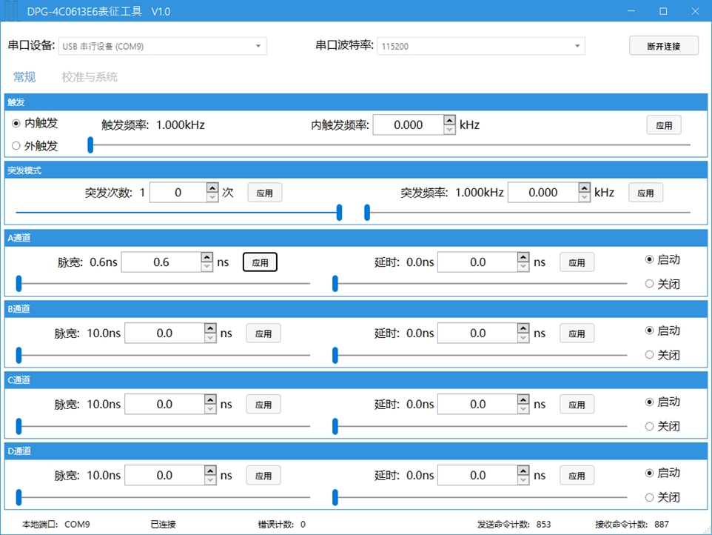Increment the D channel 延时 spinner
This screenshot has height=535, width=712.
point(522,471)
